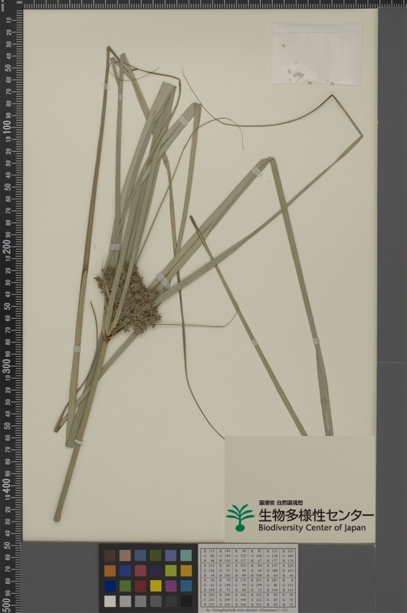407x613 pixels.
Task: Click the bright red swatch in the third row
Action: 140,585
